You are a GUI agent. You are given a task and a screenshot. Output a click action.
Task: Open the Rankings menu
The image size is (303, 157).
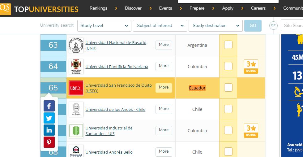click(x=98, y=8)
